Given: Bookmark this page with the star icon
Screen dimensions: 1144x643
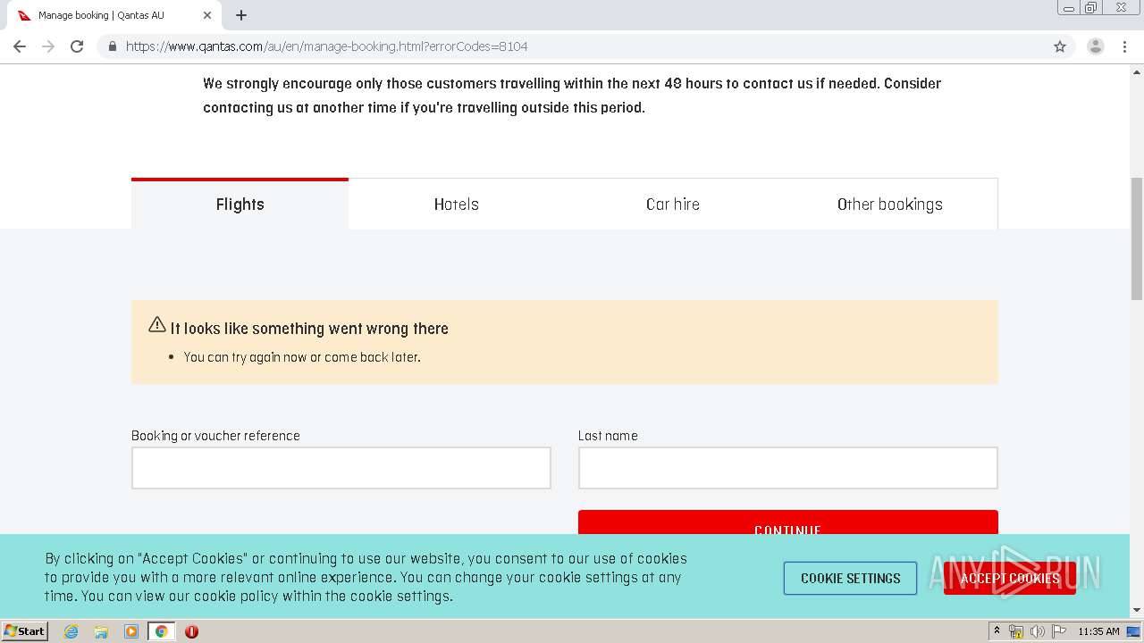Looking at the screenshot, I should 1060,46.
